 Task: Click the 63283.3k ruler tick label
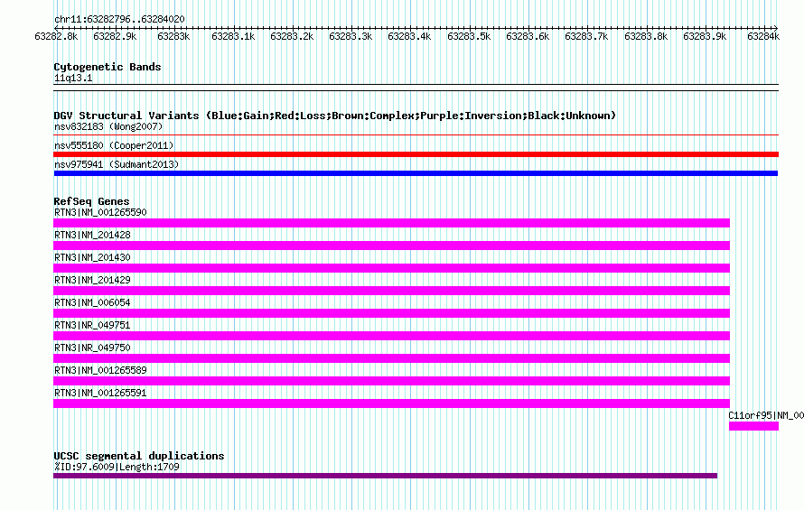pos(351,36)
